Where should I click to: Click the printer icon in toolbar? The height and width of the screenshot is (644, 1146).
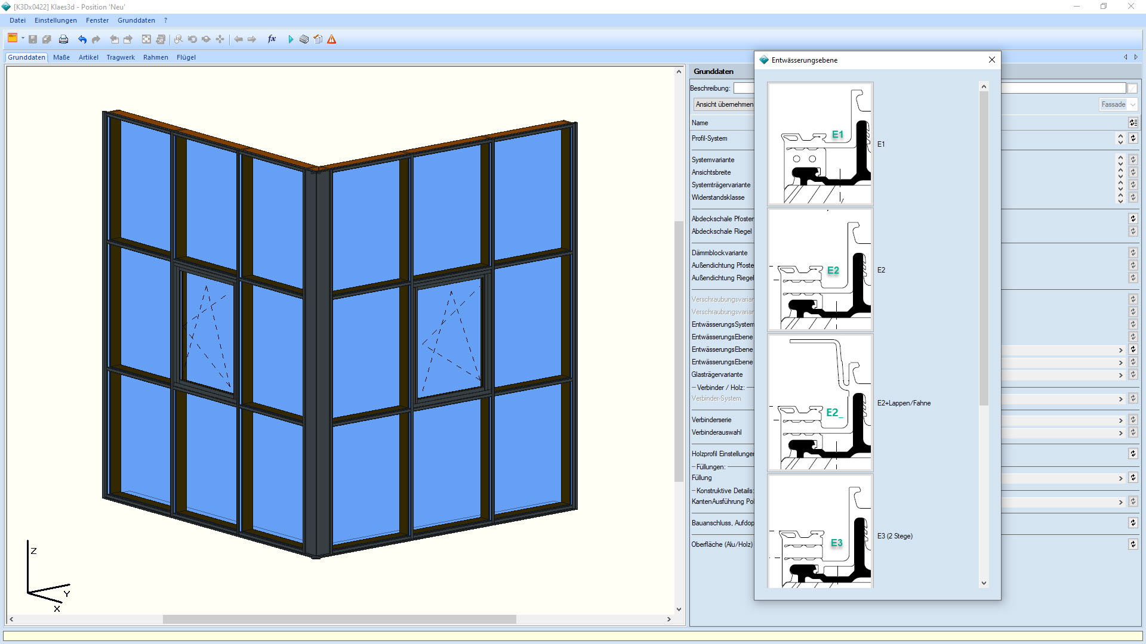[x=63, y=39]
